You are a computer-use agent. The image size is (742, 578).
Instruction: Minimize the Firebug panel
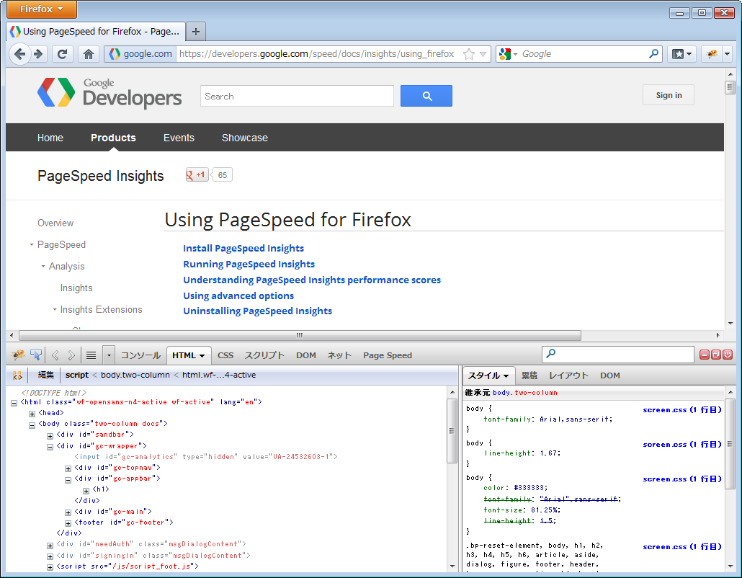704,355
